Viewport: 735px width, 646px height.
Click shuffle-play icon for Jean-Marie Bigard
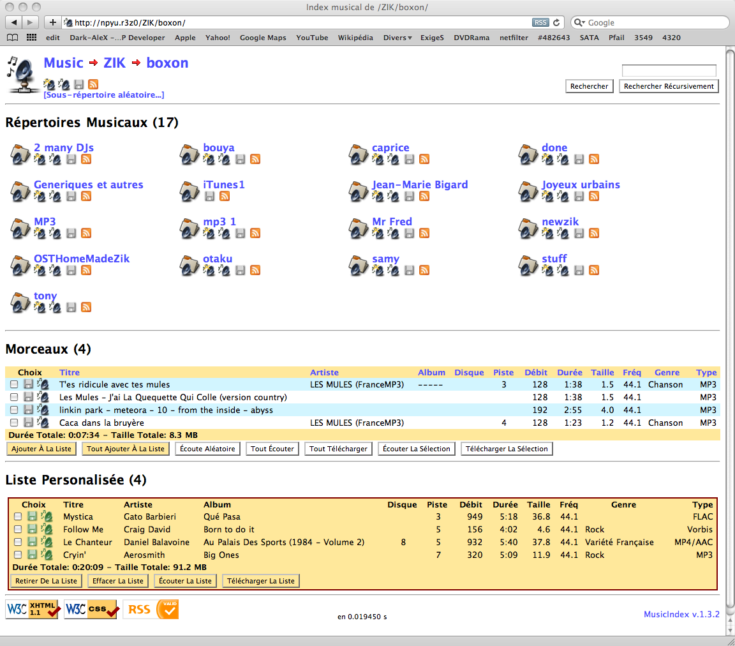click(x=377, y=197)
